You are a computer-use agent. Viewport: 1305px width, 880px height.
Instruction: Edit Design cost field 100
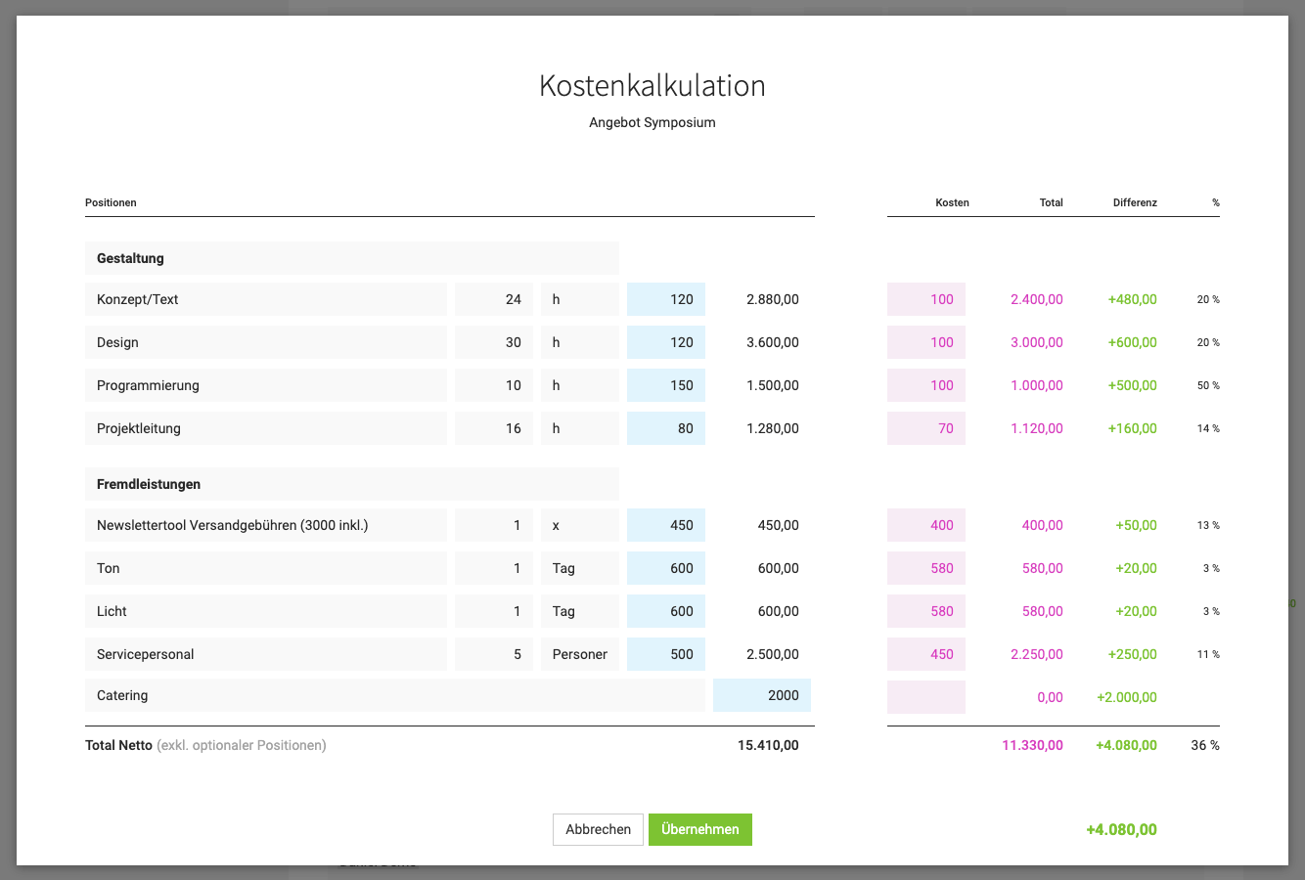click(926, 342)
